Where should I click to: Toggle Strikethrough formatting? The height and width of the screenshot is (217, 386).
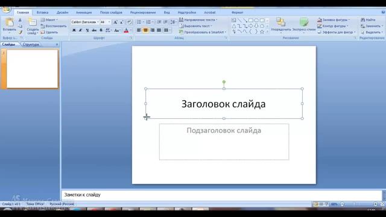[x=94, y=30]
